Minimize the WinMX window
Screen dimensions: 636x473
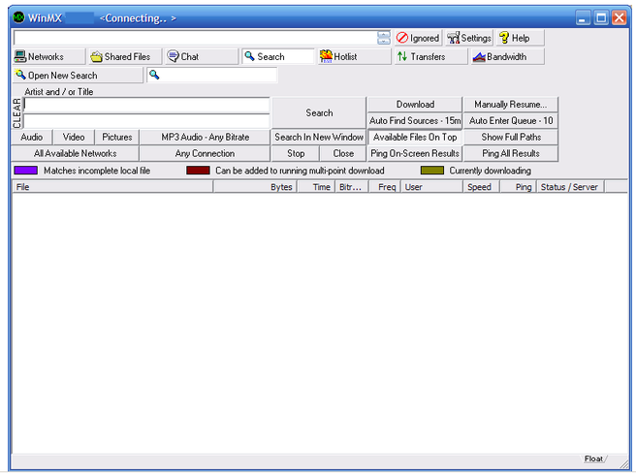(583, 17)
